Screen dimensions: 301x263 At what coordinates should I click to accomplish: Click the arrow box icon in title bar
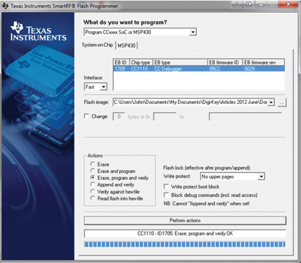tap(247, 5)
